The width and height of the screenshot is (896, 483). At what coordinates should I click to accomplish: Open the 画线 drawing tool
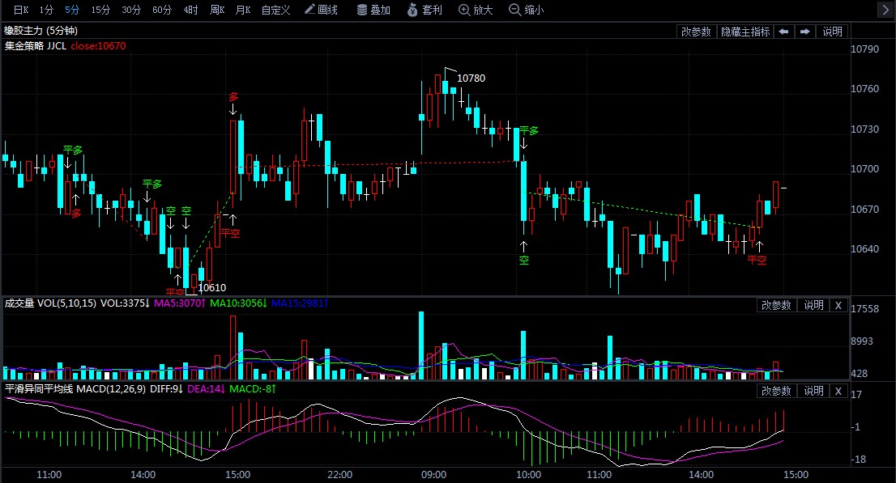[321, 10]
